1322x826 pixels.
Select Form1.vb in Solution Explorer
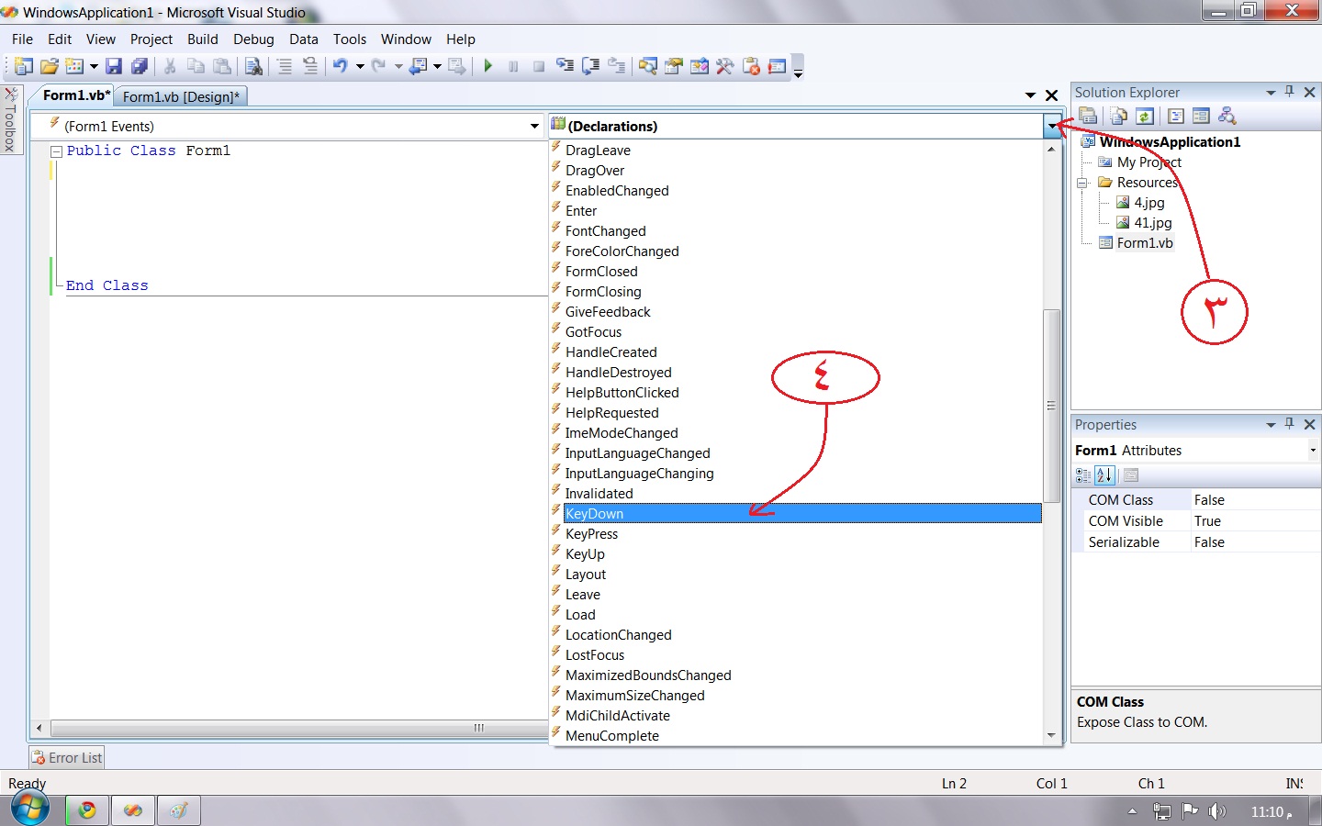1145,242
